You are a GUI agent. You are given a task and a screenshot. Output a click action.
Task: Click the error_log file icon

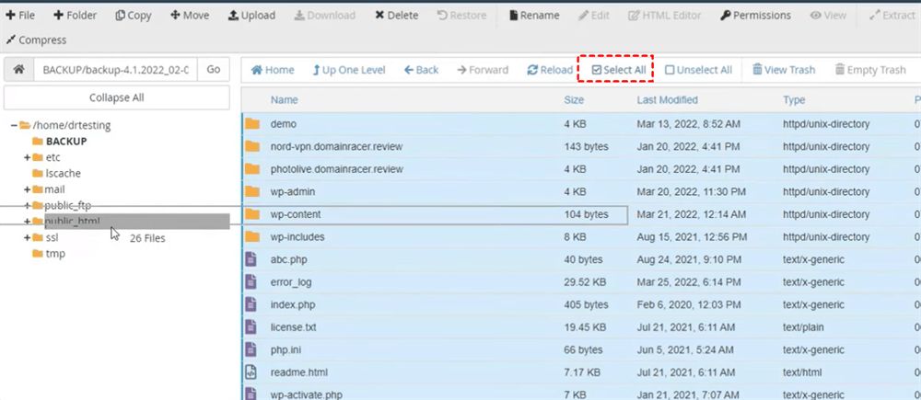click(251, 282)
